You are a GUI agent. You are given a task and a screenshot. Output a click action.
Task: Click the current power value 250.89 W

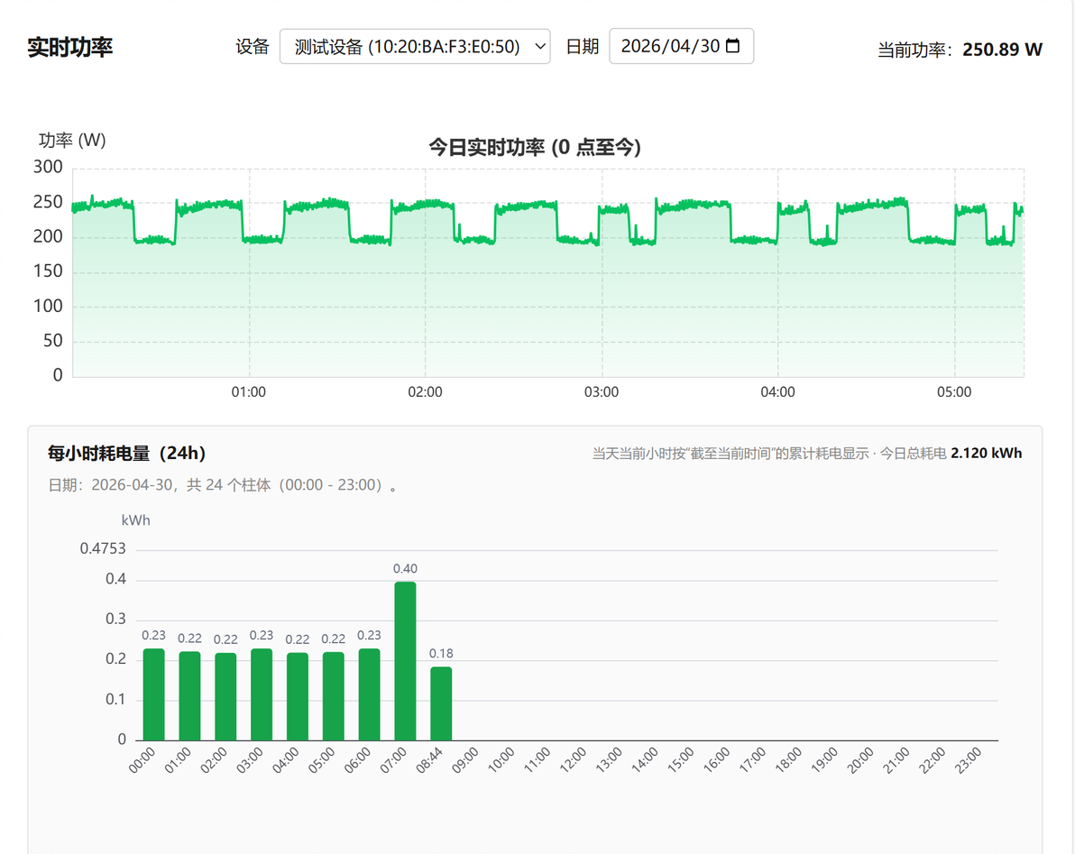tap(1002, 50)
